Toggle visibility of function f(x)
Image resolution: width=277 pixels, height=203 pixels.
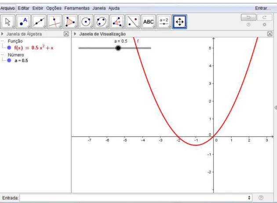coord(9,47)
